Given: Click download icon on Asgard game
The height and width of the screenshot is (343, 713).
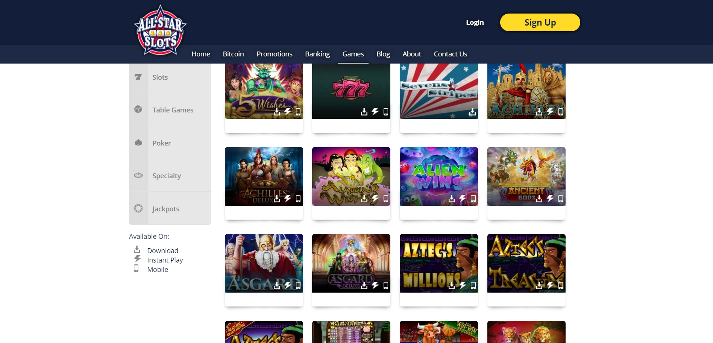Looking at the screenshot, I should click(x=277, y=285).
